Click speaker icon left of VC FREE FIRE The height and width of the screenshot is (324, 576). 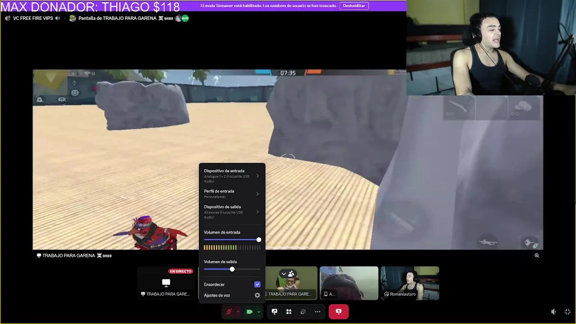[8, 18]
